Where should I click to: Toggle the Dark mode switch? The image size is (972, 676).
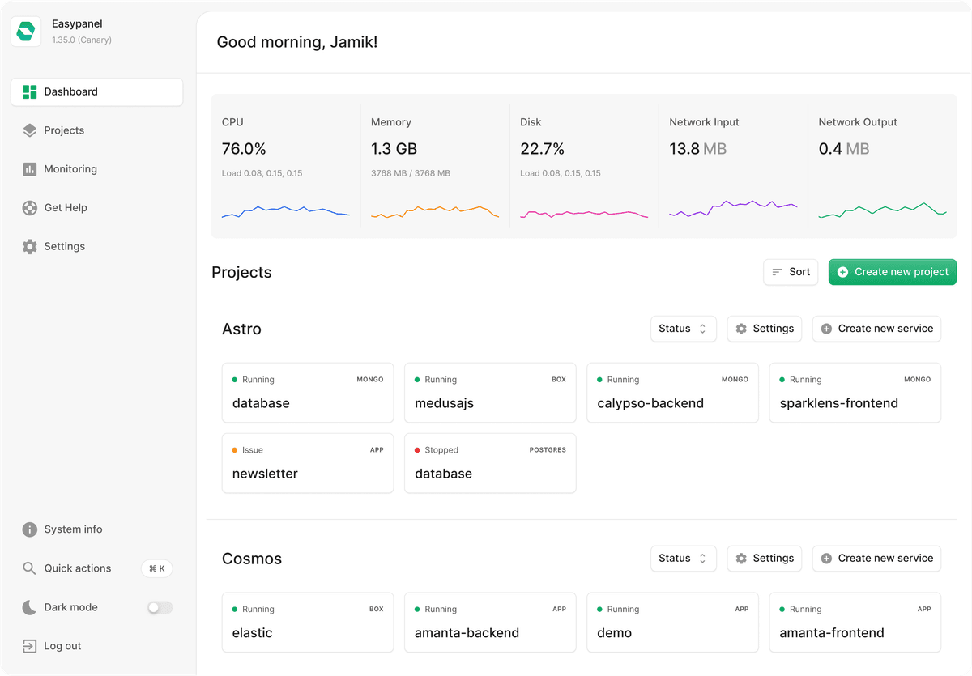160,607
